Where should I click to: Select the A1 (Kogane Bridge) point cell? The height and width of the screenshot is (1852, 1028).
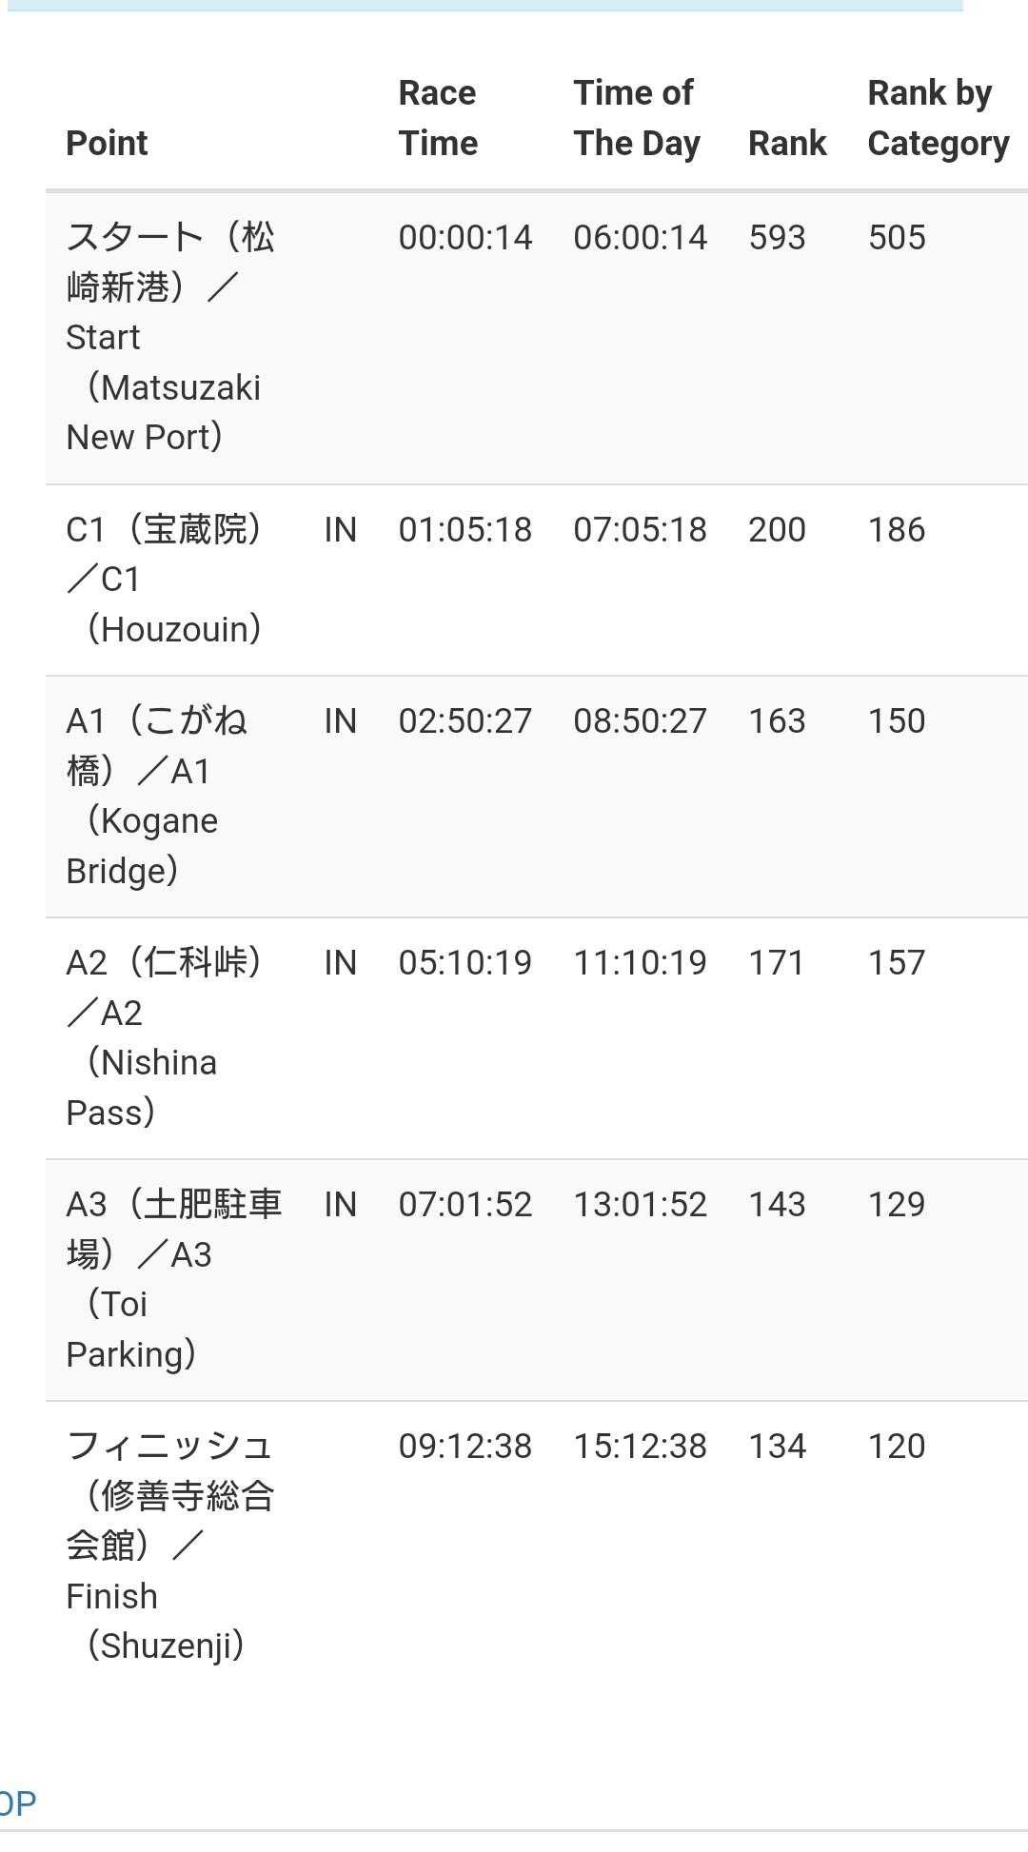click(x=157, y=796)
